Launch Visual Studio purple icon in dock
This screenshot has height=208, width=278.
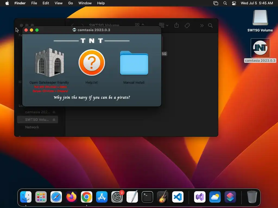point(200,197)
